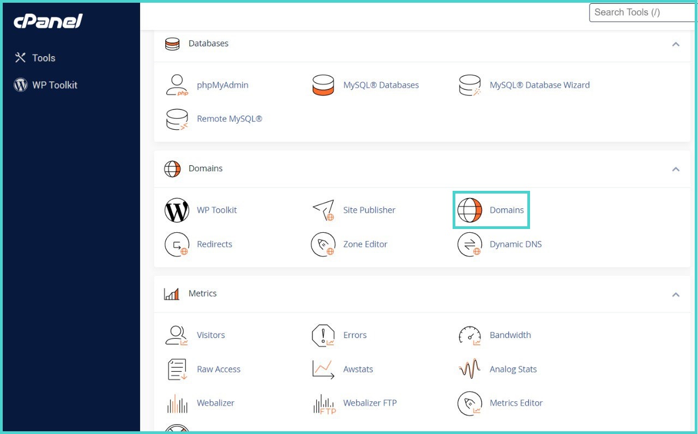Open the Metrics Editor link

[x=516, y=403]
